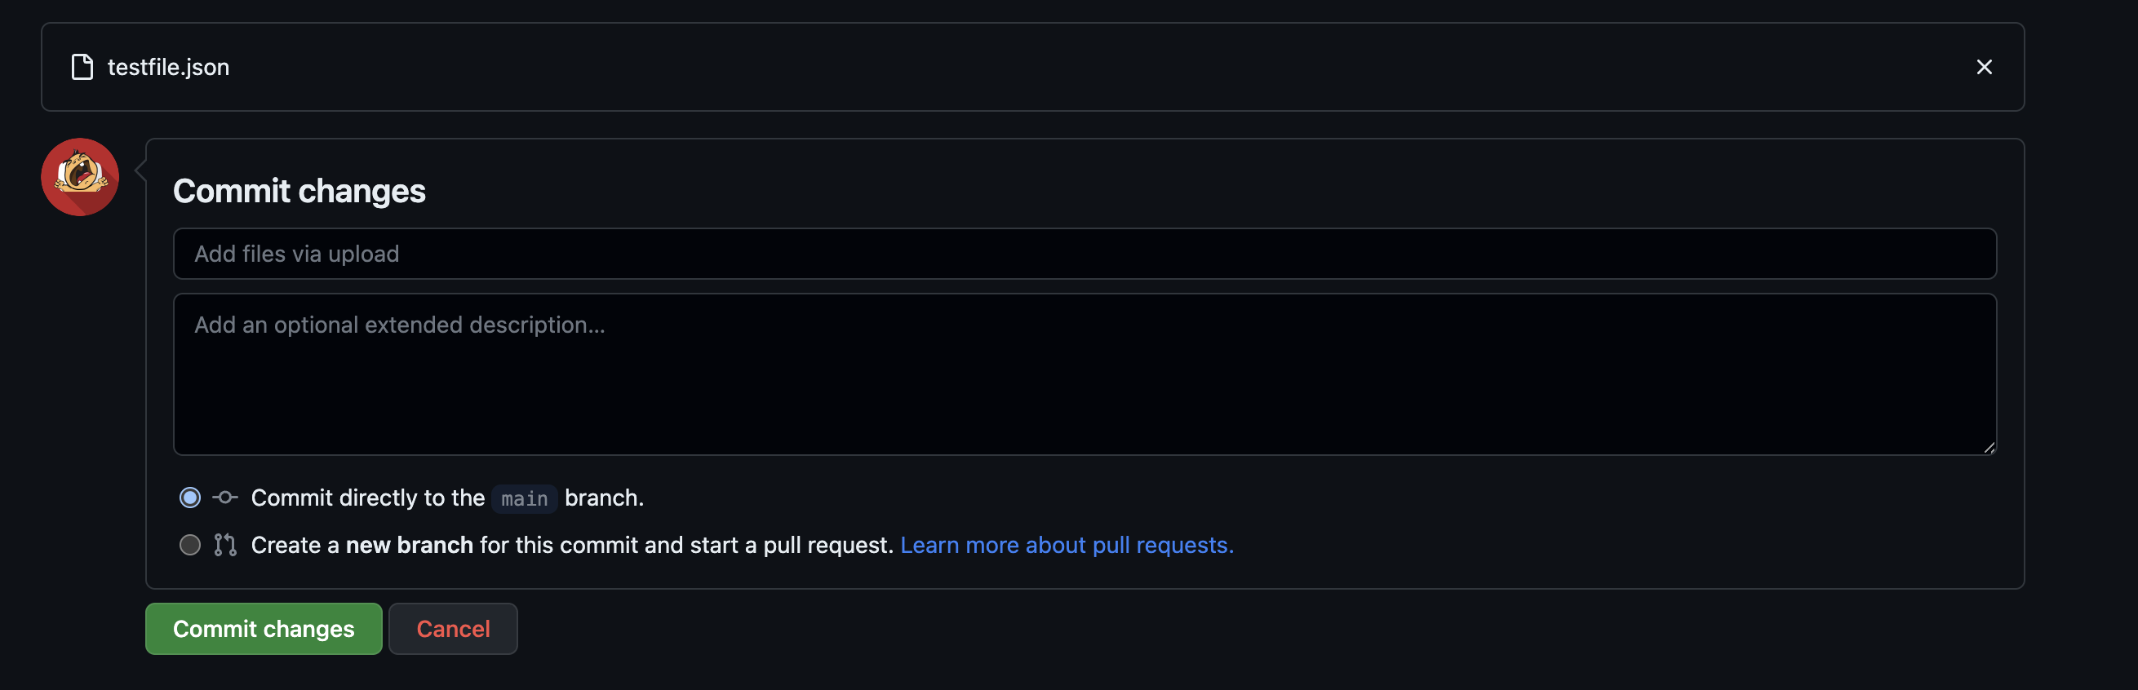Viewport: 2138px width, 690px height.
Task: Select the commit directly to main radio
Action: click(x=190, y=498)
